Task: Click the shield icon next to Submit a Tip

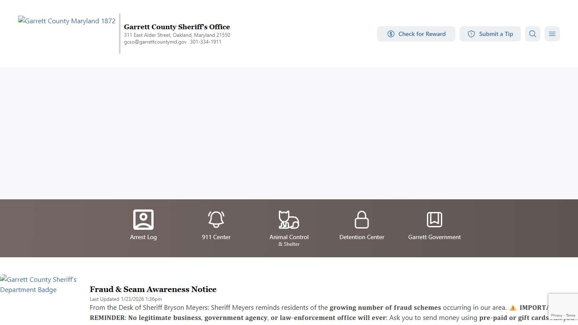Action: pyautogui.click(x=471, y=34)
